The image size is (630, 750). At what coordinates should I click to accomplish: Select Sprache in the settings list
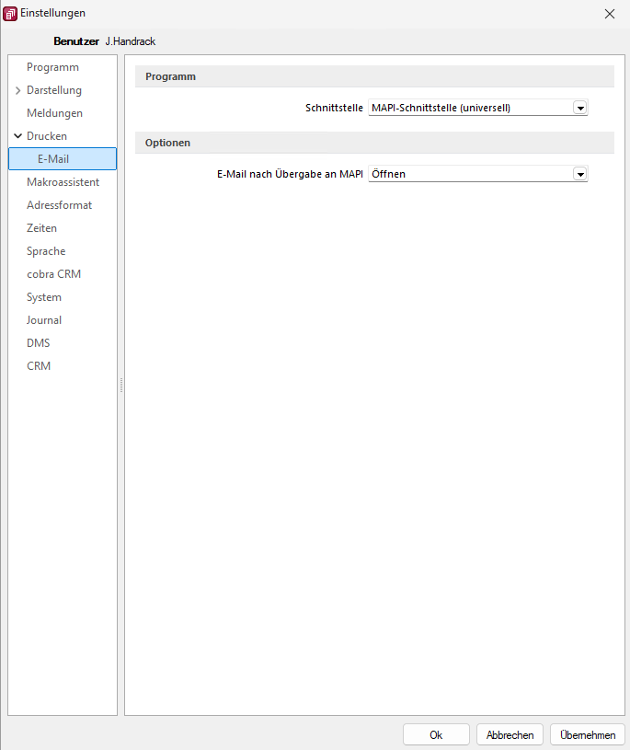(46, 251)
